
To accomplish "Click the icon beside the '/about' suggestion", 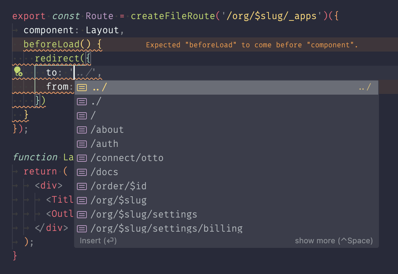I will point(82,130).
